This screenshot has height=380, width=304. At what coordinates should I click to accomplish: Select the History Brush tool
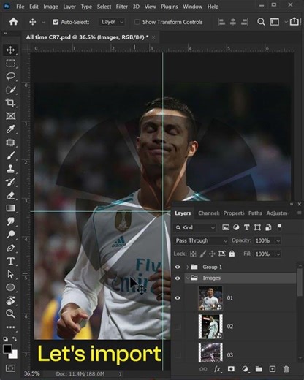(x=10, y=182)
